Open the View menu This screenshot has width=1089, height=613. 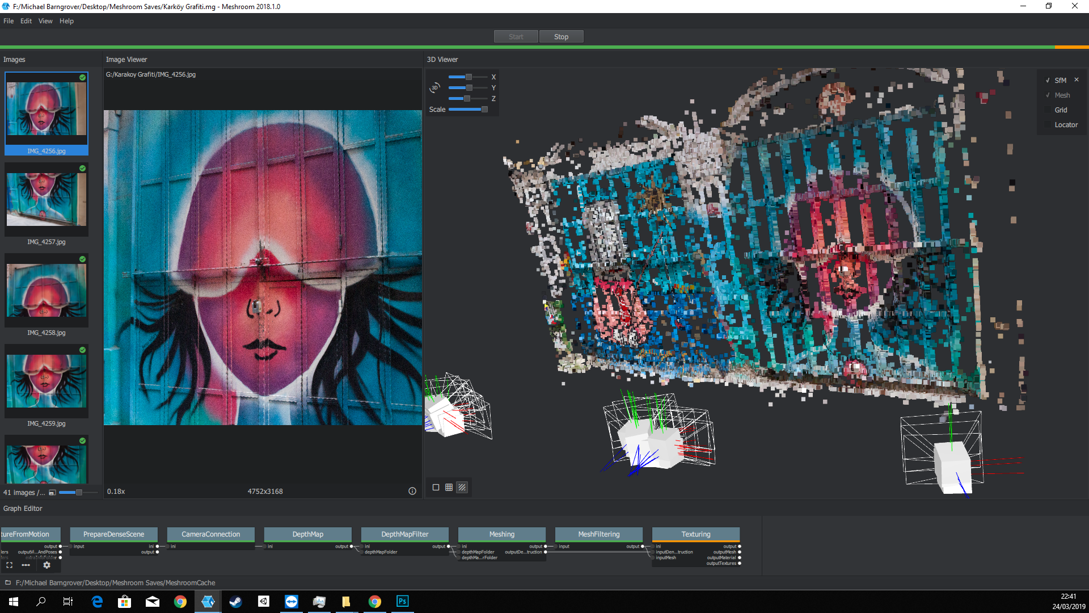tap(45, 21)
